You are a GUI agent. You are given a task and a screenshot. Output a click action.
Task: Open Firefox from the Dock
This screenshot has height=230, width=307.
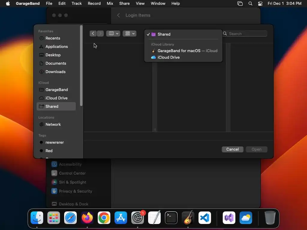click(87, 218)
